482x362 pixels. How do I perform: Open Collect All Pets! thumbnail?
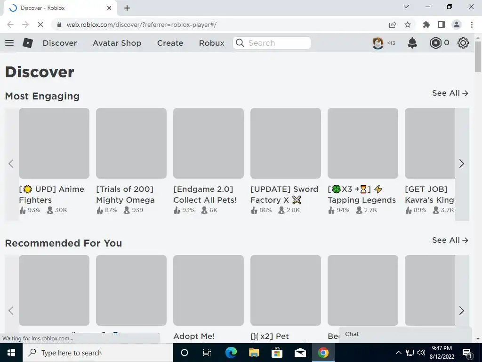pyautogui.click(x=209, y=143)
